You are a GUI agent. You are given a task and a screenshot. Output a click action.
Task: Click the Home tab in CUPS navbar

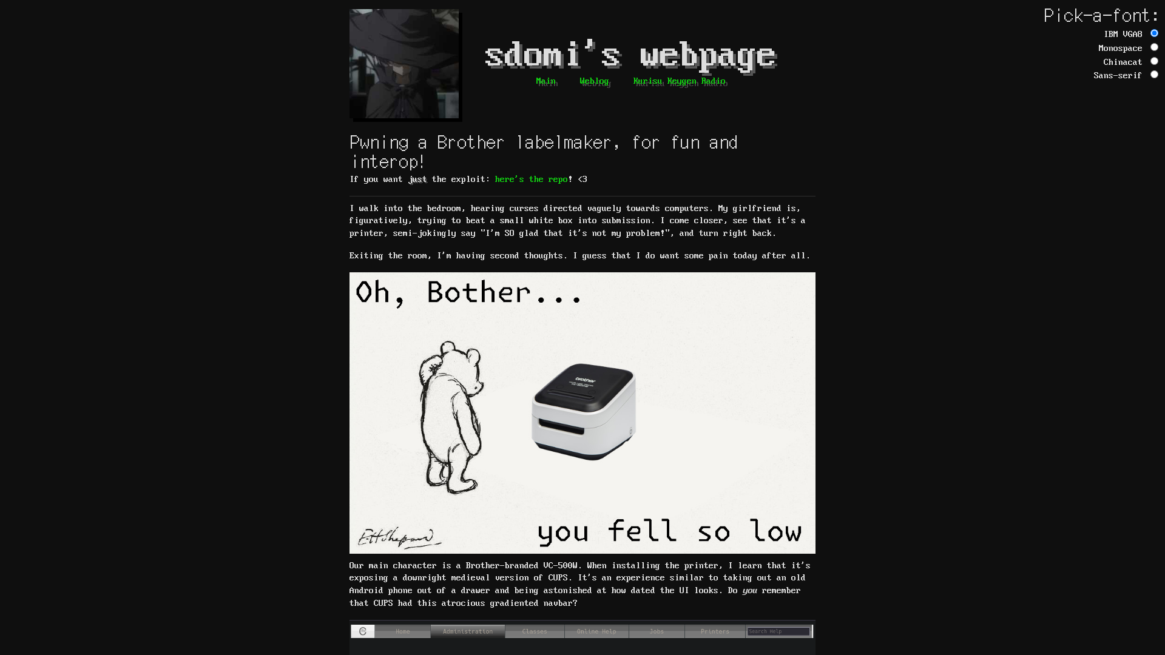402,631
